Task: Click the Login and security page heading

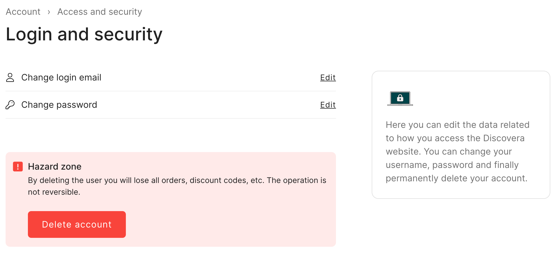Action: 84,34
